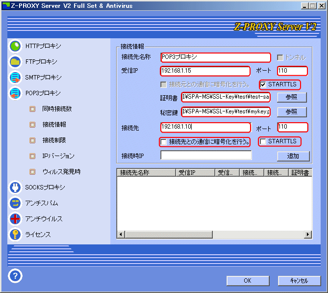Click the 参照 button beside 秘密鍵
Image resolution: width=328 pixels, height=293 pixels.
(x=292, y=112)
